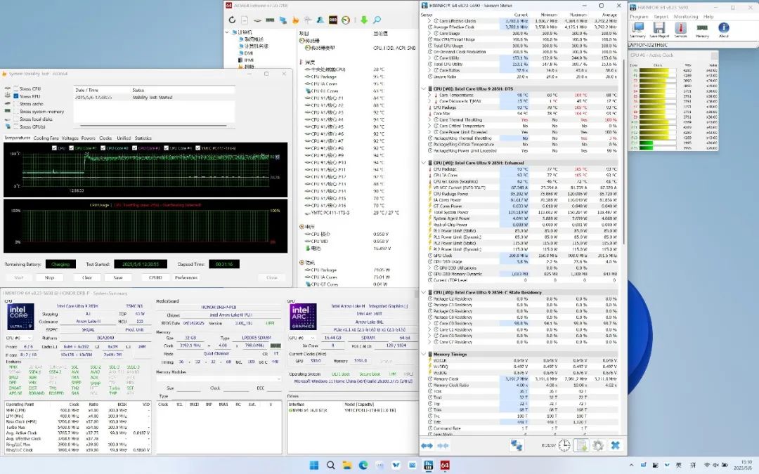The width and height of the screenshot is (759, 474).
Task: Collapse C-State Residency sensor group
Action: pyautogui.click(x=424, y=293)
